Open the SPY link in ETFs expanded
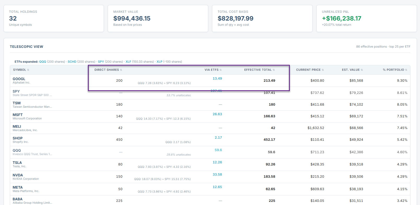The height and width of the screenshot is (205, 420). coord(101,62)
